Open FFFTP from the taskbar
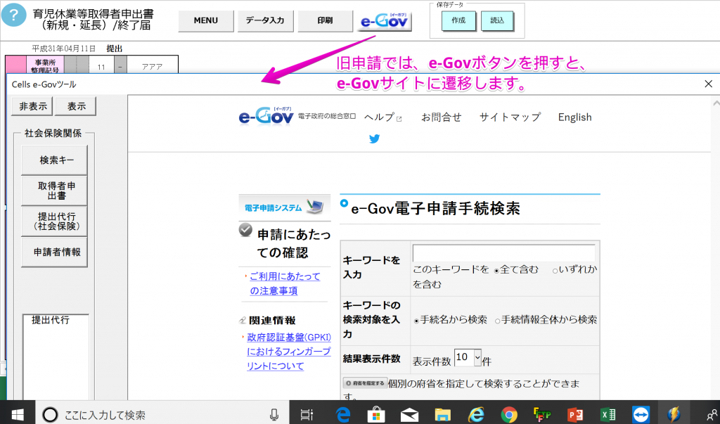 pyautogui.click(x=542, y=415)
